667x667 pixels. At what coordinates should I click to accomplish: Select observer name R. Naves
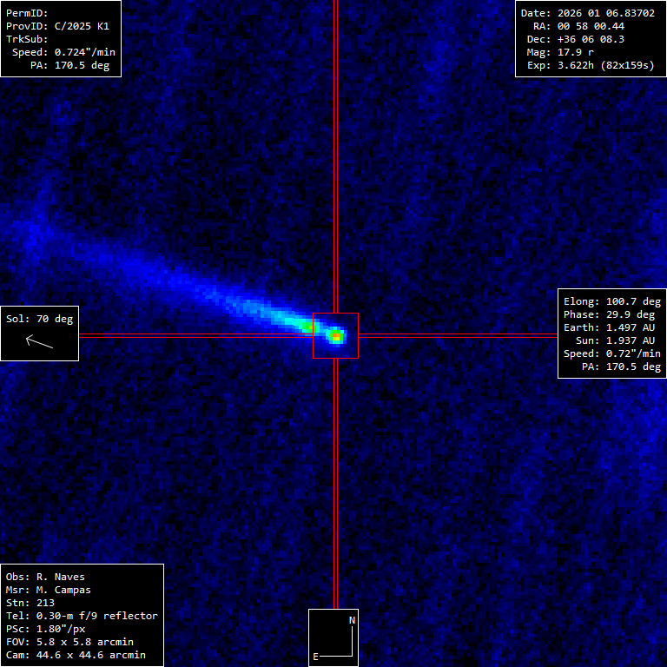45,577
